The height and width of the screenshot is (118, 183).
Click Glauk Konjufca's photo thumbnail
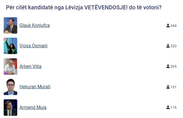click(x=10, y=25)
